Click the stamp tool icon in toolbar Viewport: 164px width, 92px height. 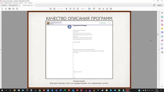111,9
